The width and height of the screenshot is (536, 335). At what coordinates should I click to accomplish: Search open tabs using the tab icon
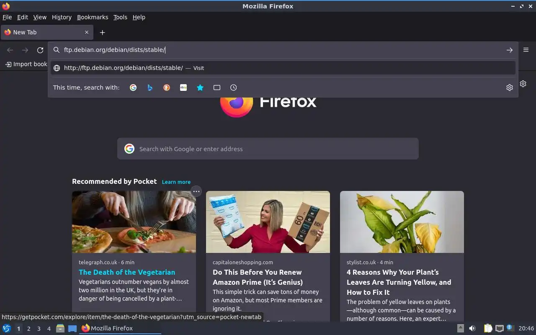pyautogui.click(x=217, y=88)
